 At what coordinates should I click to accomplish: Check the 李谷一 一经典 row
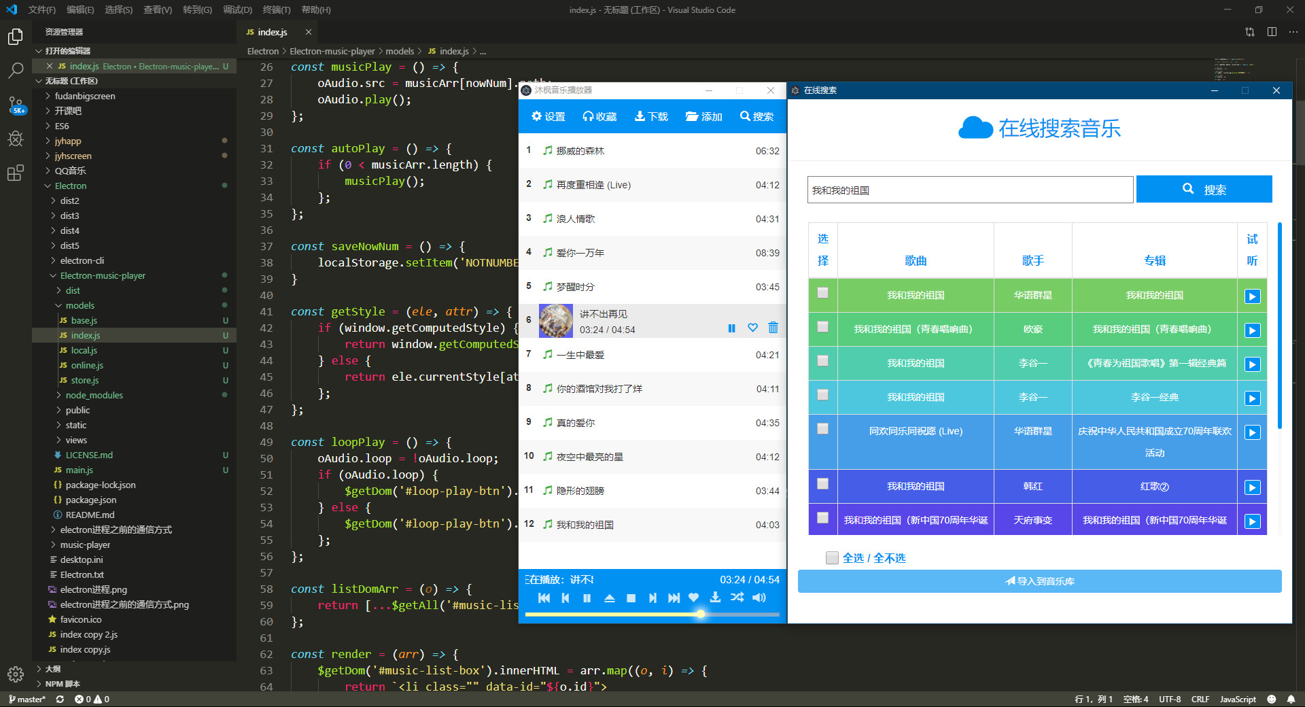tap(822, 395)
